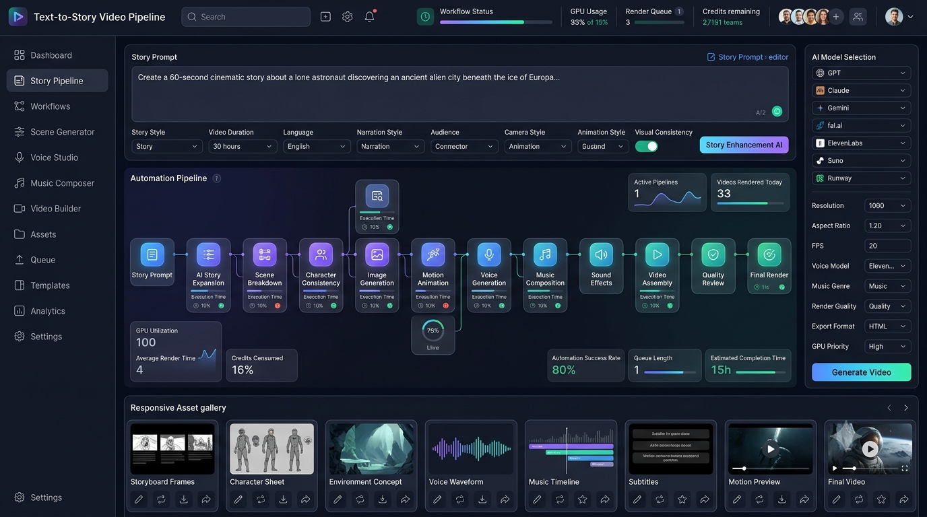Regenerate the Environment Concept asset
Viewport: 927px width, 517px height.
point(360,499)
